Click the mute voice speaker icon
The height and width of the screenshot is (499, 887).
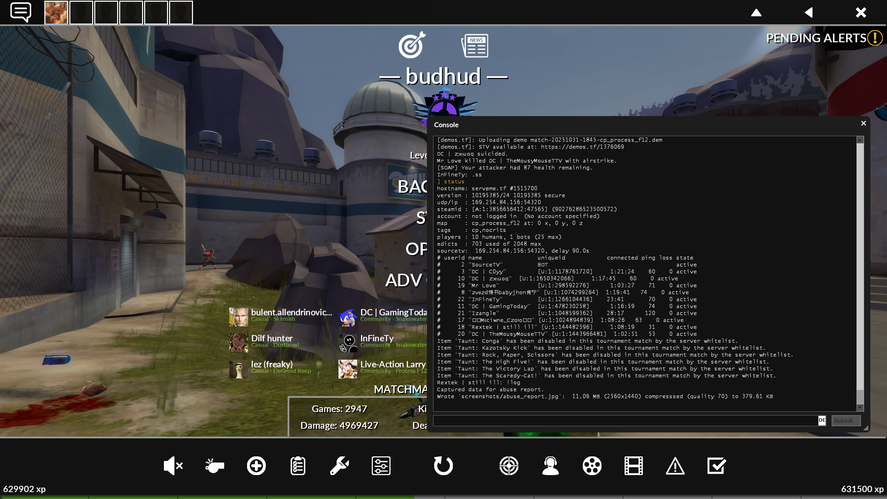tap(173, 465)
